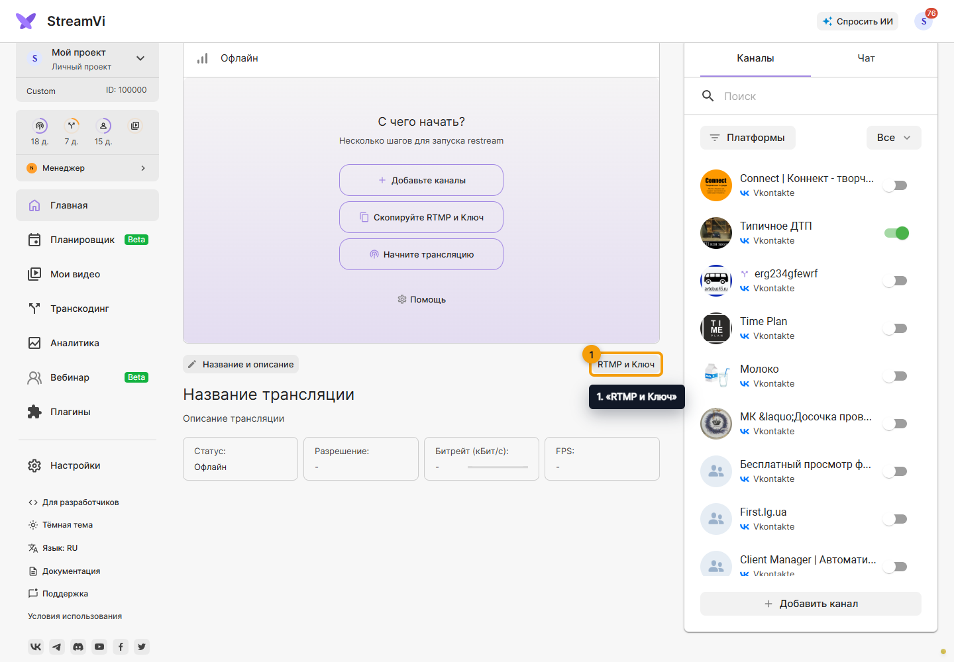Disable the Типичное ДТП channel toggle
954x662 pixels.
(896, 233)
